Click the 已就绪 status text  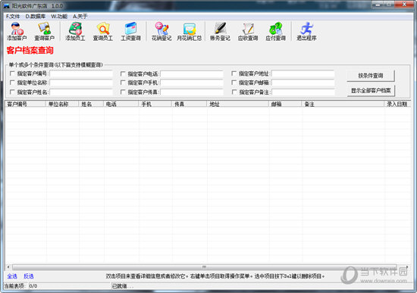pos(123,286)
